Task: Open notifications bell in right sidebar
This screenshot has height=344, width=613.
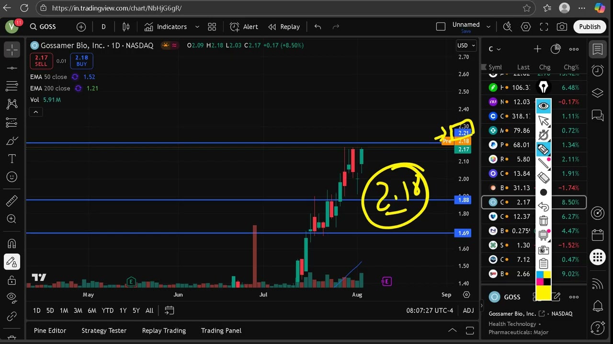Action: 597,306
